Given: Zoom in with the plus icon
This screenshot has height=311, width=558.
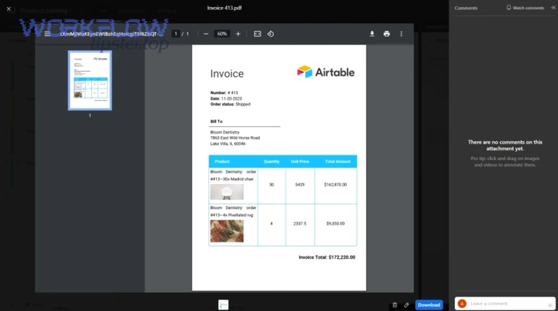Looking at the screenshot, I should 238,34.
